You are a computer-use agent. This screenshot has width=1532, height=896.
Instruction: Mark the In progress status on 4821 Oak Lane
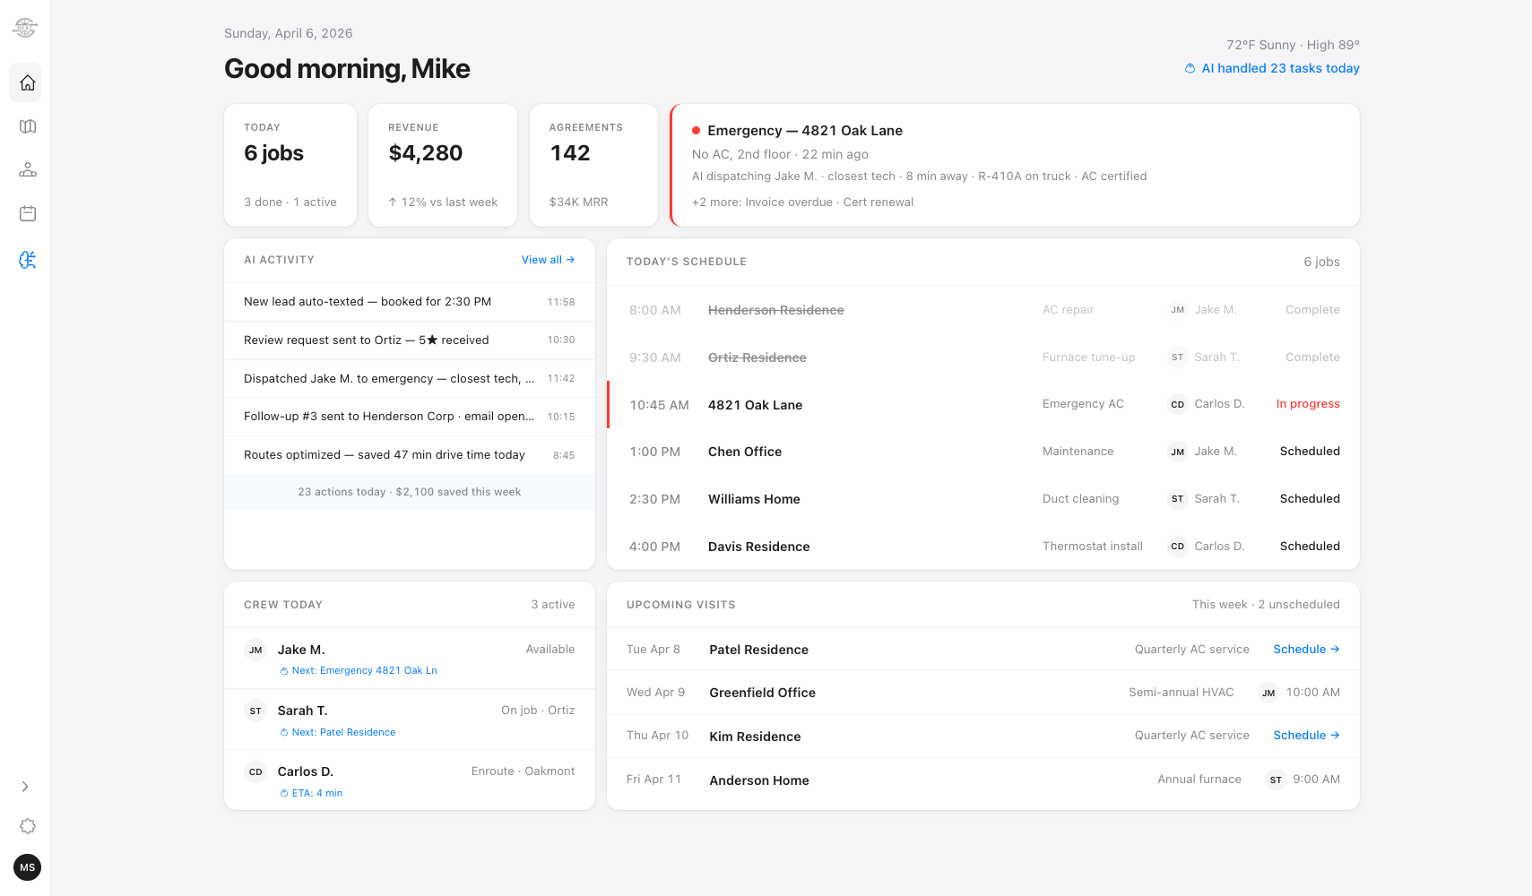(x=1308, y=404)
